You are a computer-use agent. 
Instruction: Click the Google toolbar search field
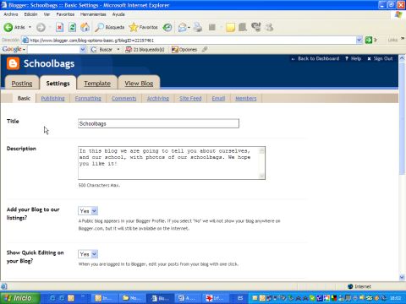pyautogui.click(x=53, y=50)
